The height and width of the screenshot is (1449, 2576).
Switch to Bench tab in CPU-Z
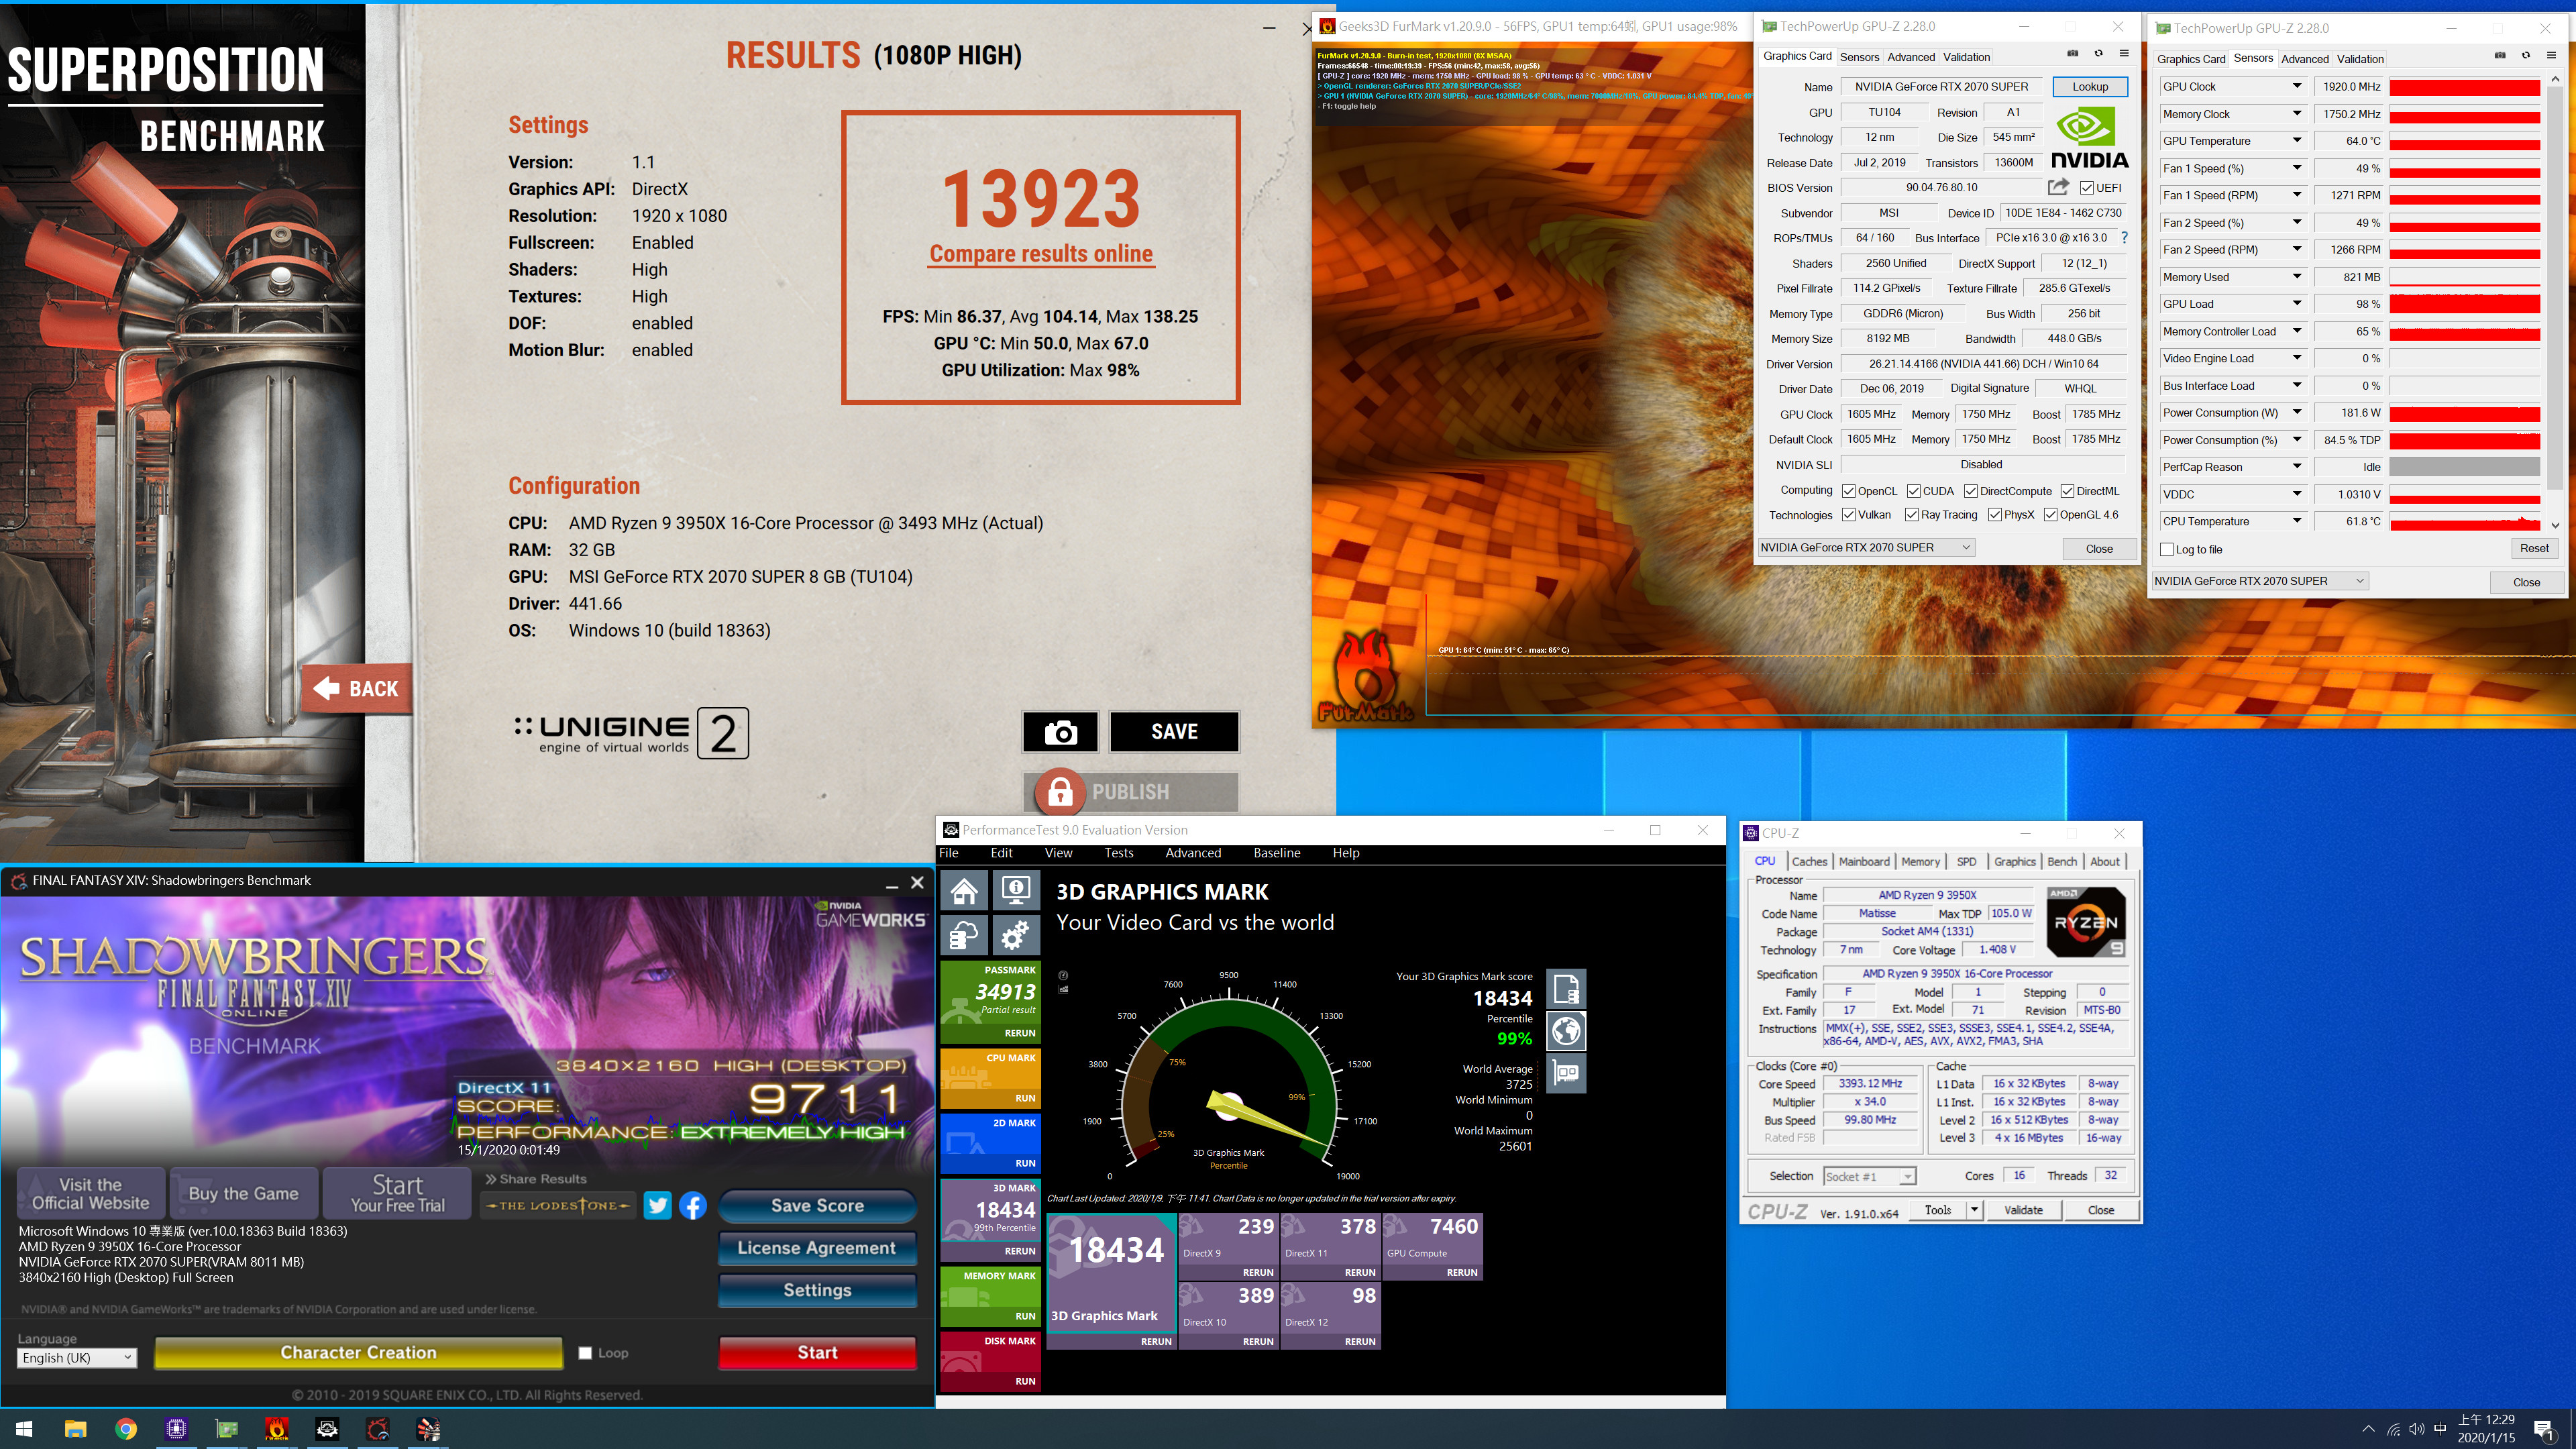pos(2062,861)
